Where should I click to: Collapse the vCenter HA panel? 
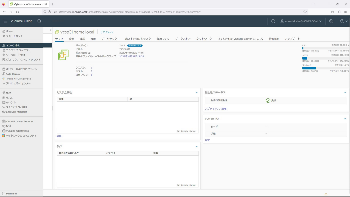pyautogui.click(x=345, y=119)
